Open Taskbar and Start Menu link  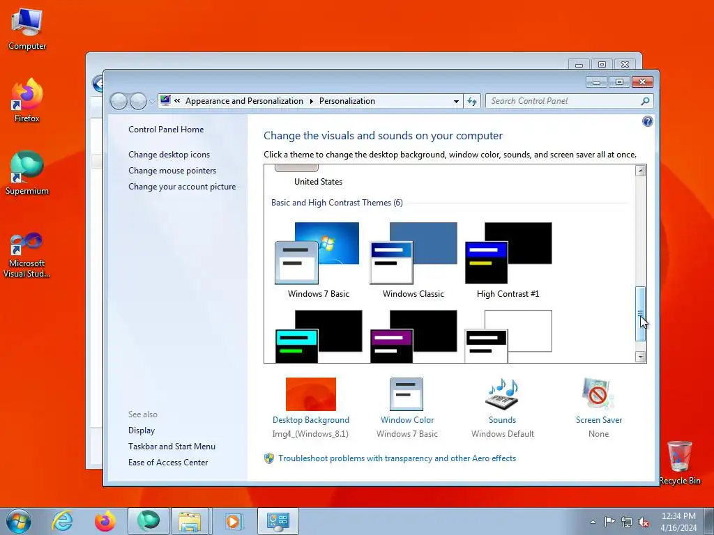[172, 447]
